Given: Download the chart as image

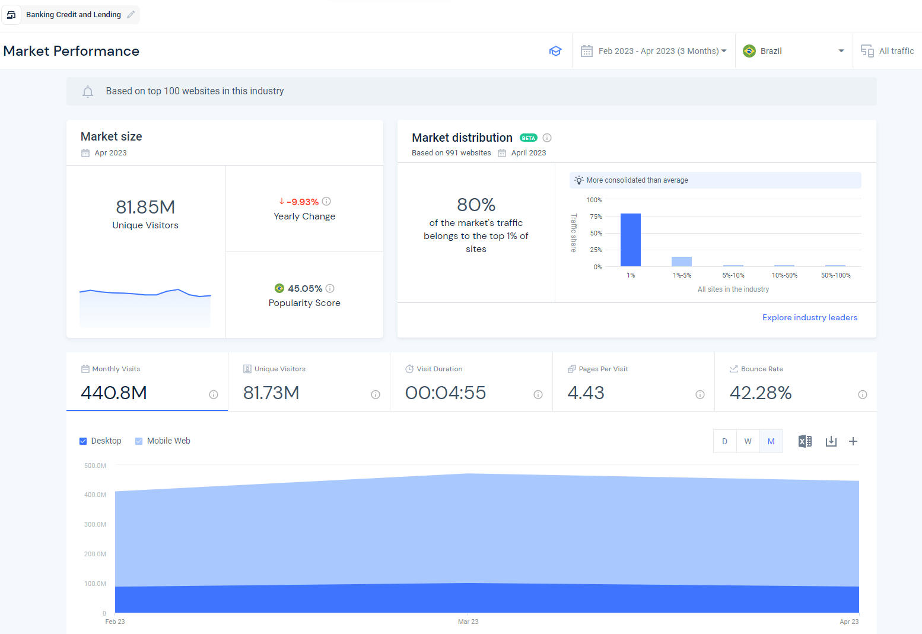Looking at the screenshot, I should (831, 441).
